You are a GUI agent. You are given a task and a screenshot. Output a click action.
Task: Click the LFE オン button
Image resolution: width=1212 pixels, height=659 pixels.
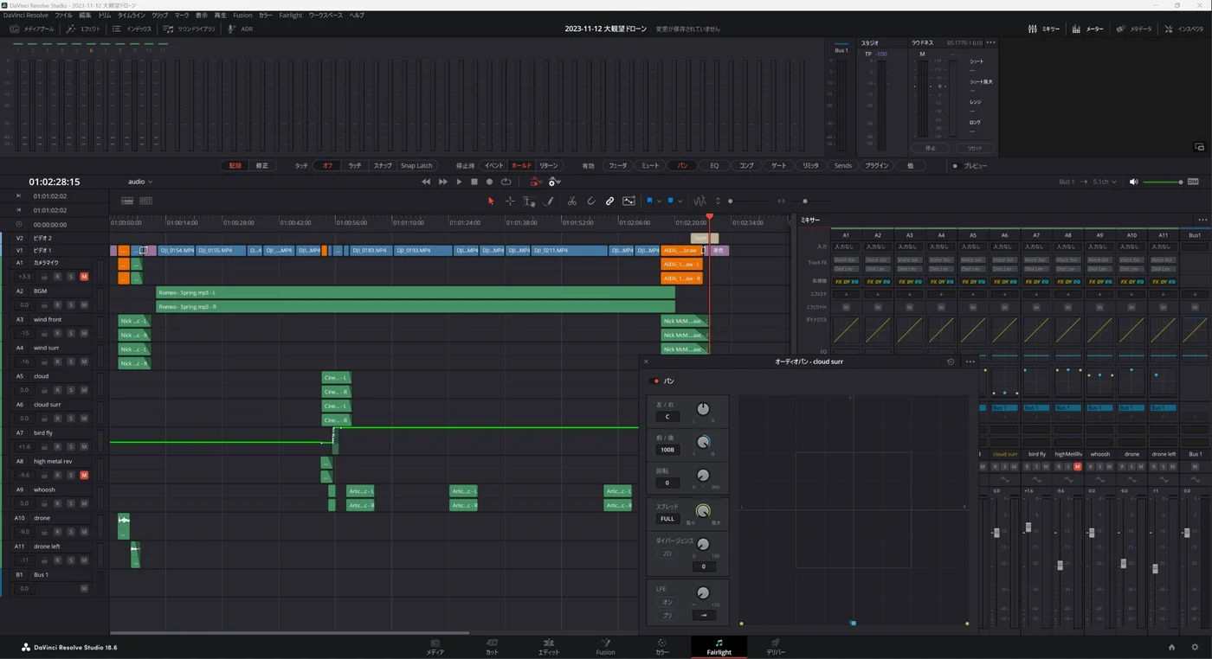click(x=667, y=602)
